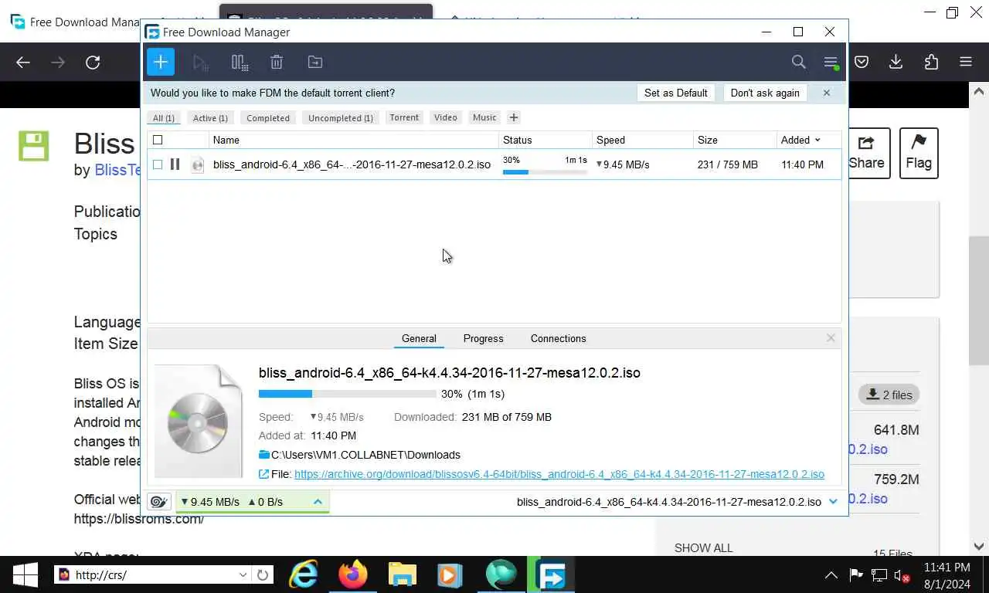Viewport: 989px width, 593px height.
Task: Open the browser downloads arrow icon
Action: click(896, 63)
